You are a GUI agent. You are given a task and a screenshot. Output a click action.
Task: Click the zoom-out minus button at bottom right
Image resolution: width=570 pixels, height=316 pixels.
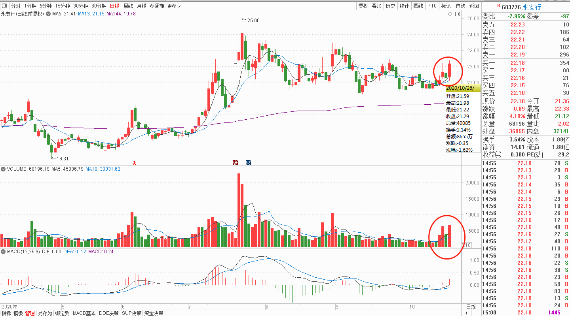click(475, 313)
